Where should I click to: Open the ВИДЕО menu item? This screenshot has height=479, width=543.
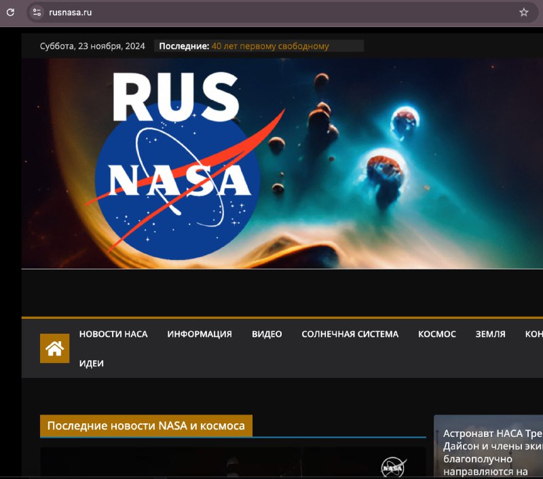point(267,334)
